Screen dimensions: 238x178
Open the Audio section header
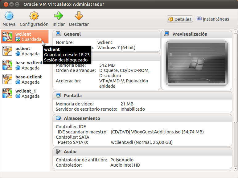(x=142, y=151)
